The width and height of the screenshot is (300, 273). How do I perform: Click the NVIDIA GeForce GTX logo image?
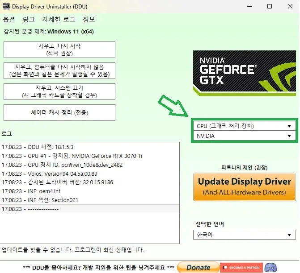[x=244, y=73]
